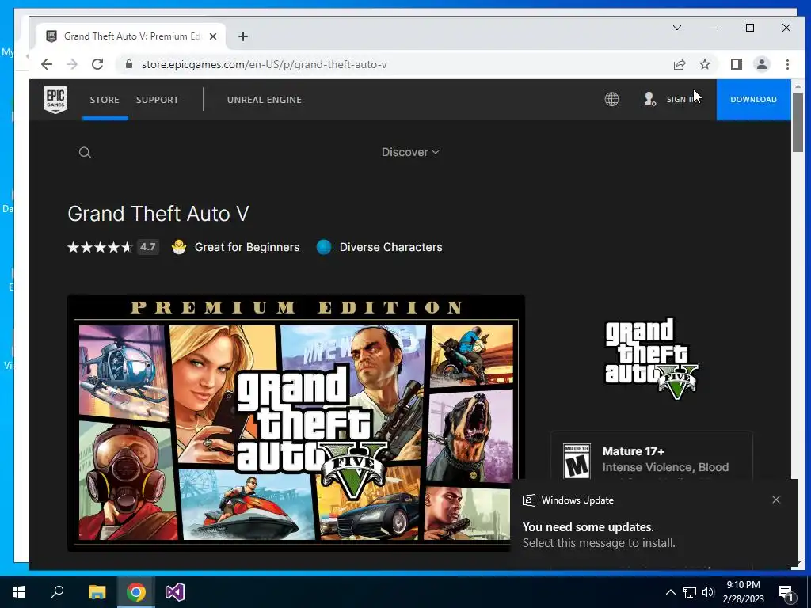Go to UNREAL ENGINE

(265, 99)
